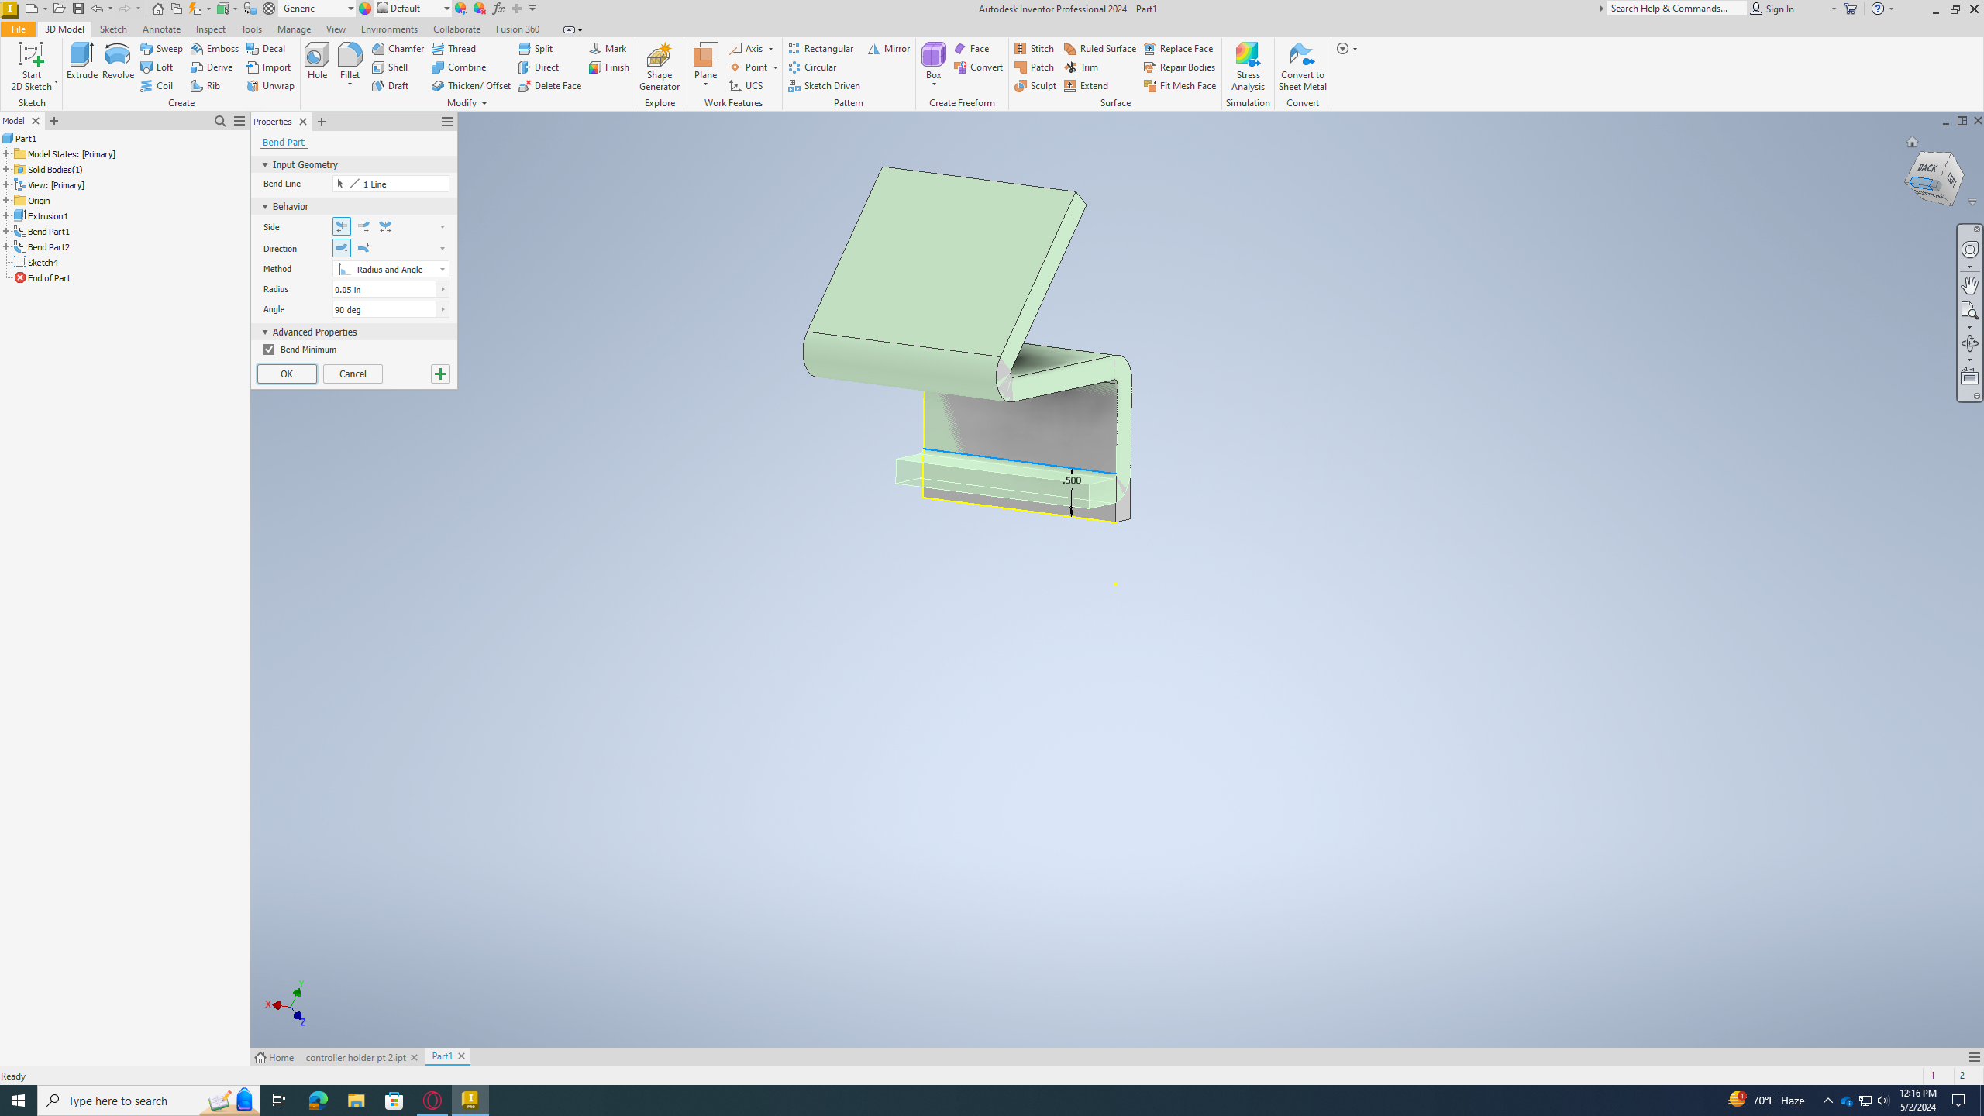Collapse the Behavior section
Screen dimensions: 1984x1116
pyautogui.click(x=264, y=206)
